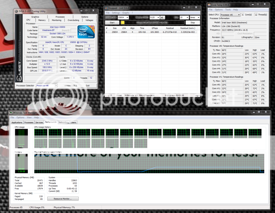Click the Intel Xeon inside logo

(86, 32)
